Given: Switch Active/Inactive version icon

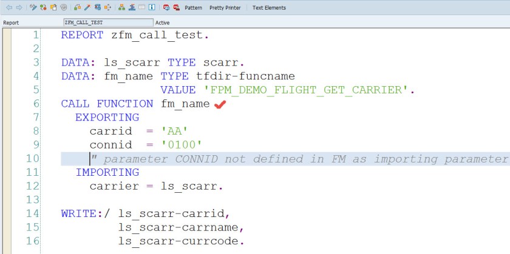Looking at the screenshot, I should [43, 7].
